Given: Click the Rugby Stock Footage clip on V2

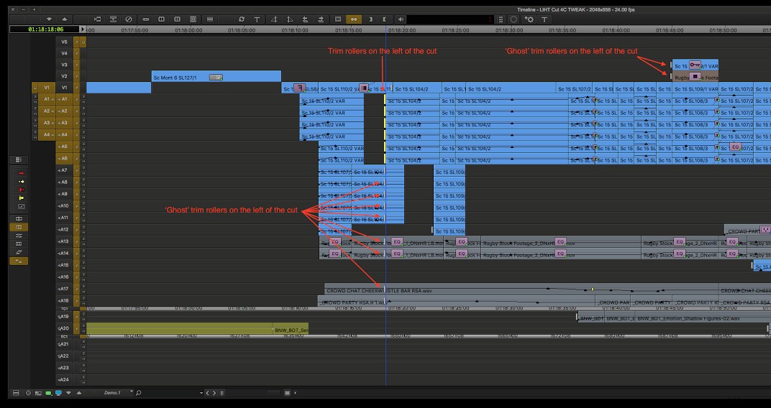Looking at the screenshot, I should pos(695,77).
